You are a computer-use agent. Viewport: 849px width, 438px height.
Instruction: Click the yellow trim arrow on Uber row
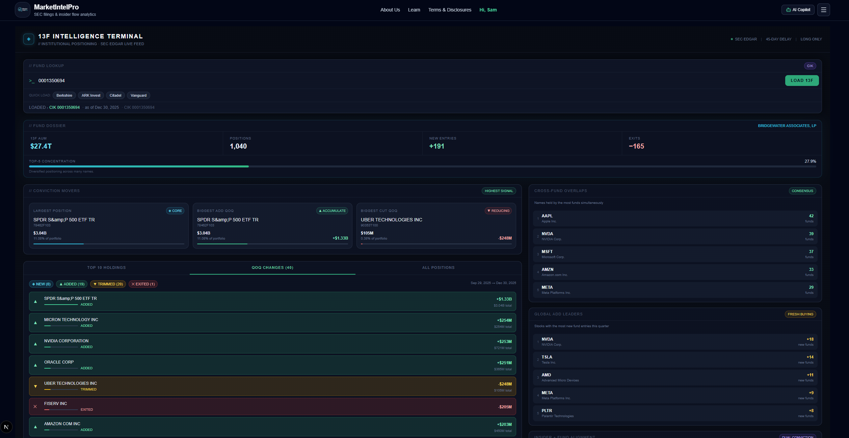point(35,386)
